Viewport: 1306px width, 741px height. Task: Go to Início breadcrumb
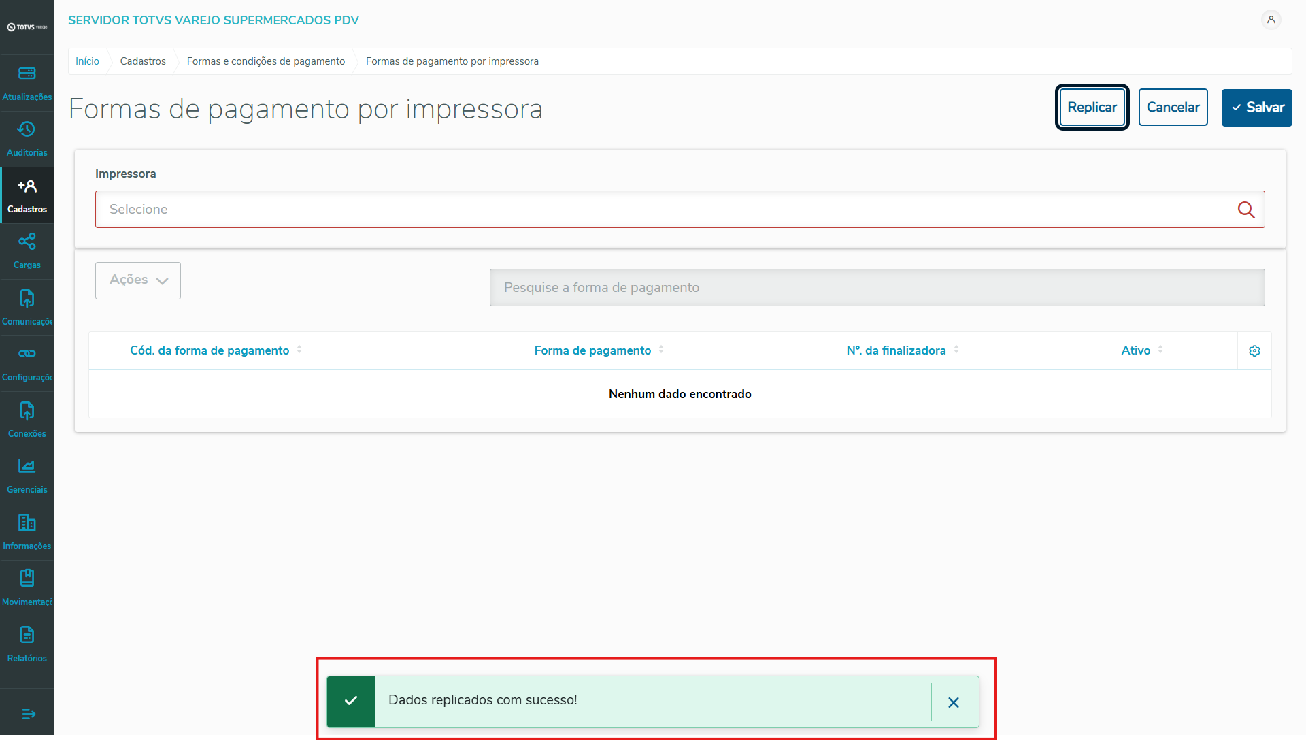(87, 61)
